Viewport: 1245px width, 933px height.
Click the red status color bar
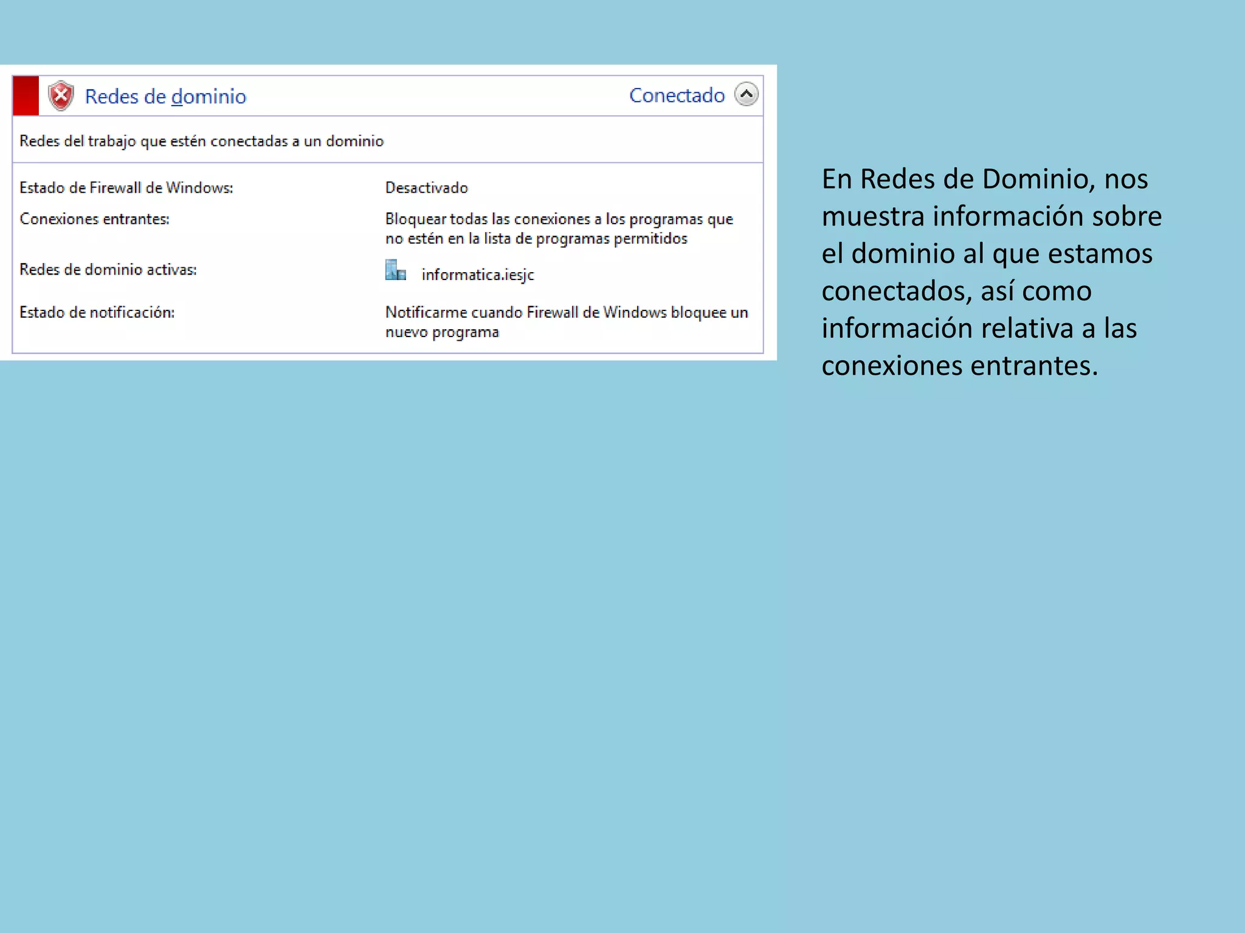click(26, 95)
